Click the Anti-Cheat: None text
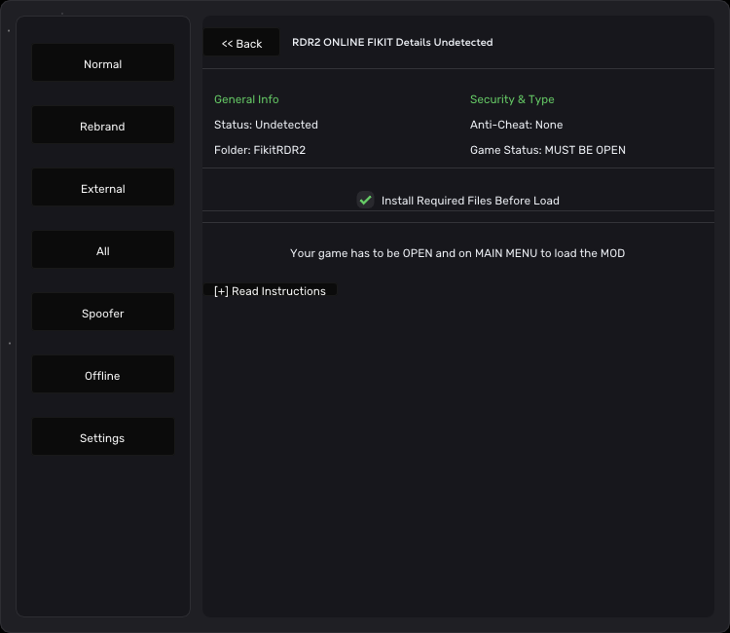Screen dimensions: 730x633 point(516,125)
